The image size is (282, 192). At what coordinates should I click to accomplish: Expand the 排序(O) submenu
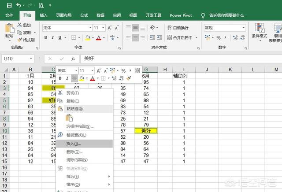(x=85, y=185)
